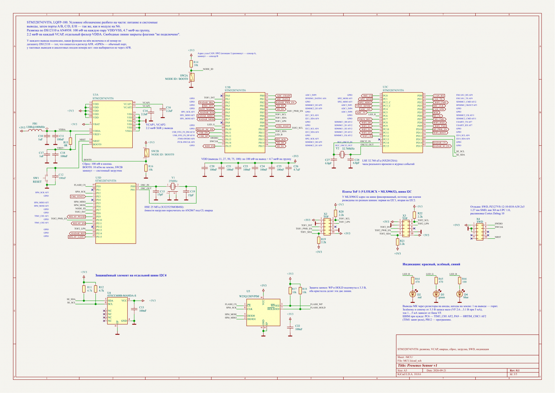Select the 'Защищённый элемент на отдельной шине I2C4' heading
Screen dimensions: 555x393
pos(131,275)
